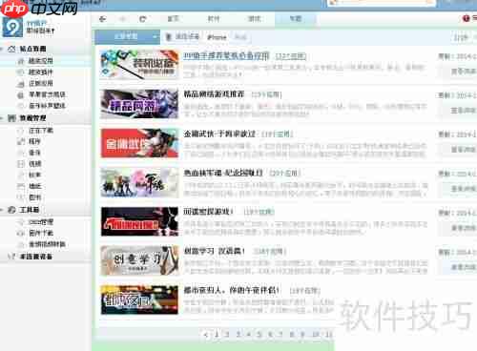
Task: Switch to the 软件 tab
Action: (214, 19)
